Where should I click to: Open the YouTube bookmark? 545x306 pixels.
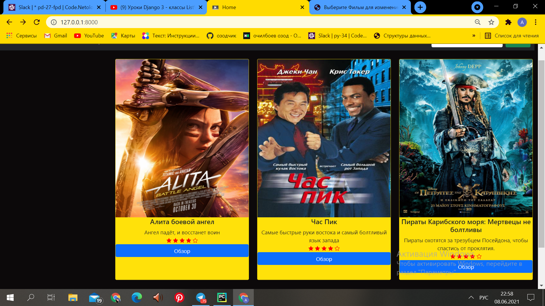click(89, 36)
